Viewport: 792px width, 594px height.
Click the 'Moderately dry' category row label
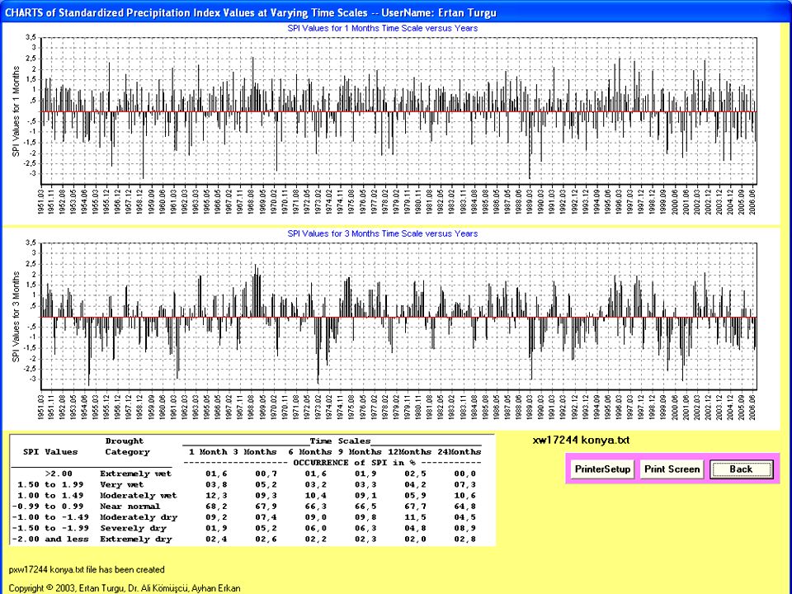click(x=139, y=516)
